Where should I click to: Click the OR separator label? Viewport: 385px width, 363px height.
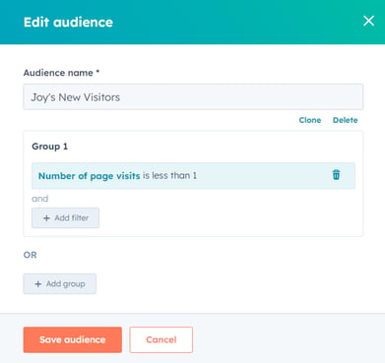click(31, 255)
